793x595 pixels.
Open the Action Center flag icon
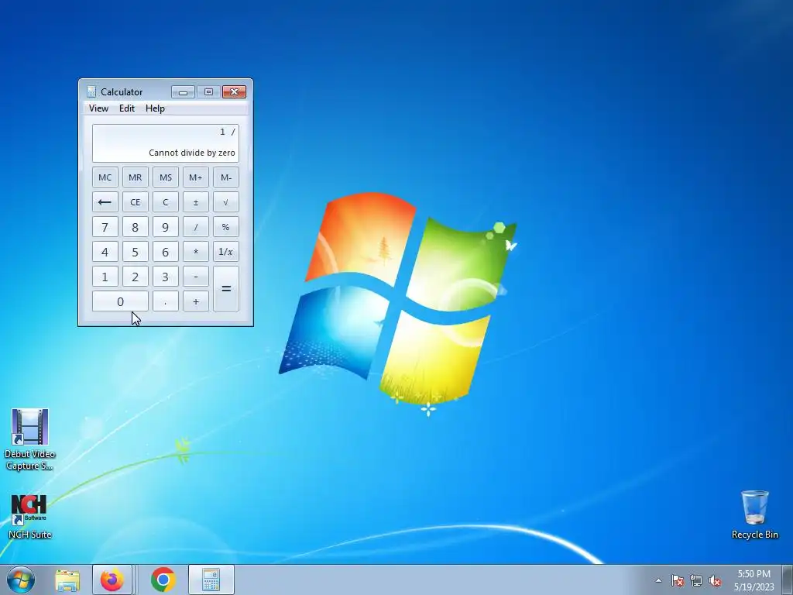(x=677, y=580)
